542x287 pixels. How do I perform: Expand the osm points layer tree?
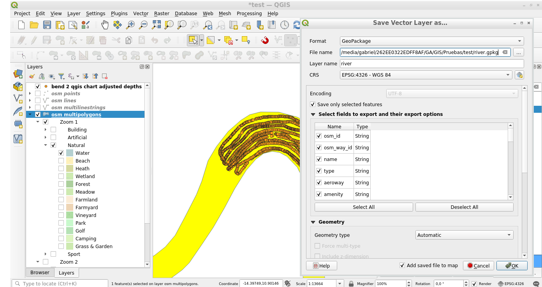point(30,93)
